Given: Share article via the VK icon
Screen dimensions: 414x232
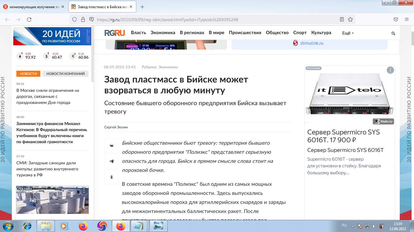Looking at the screenshot, I should coord(111,145).
